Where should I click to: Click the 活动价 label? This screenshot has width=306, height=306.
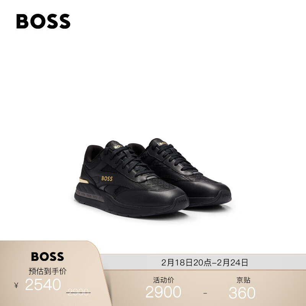(x=163, y=280)
